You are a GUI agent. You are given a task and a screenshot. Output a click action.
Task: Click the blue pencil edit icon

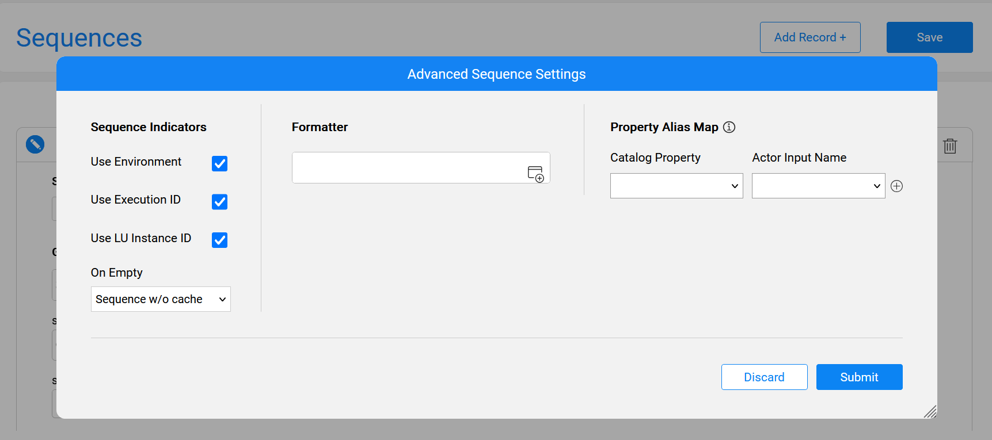35,144
